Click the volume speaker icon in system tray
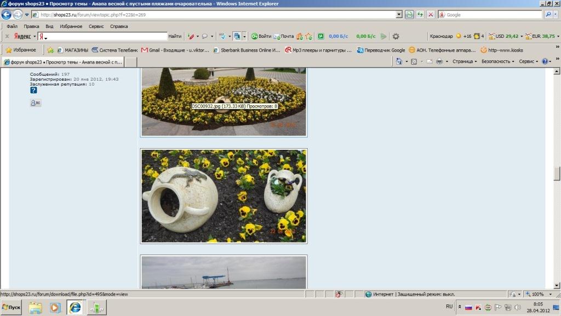This screenshot has width=561, height=316. coord(517,307)
